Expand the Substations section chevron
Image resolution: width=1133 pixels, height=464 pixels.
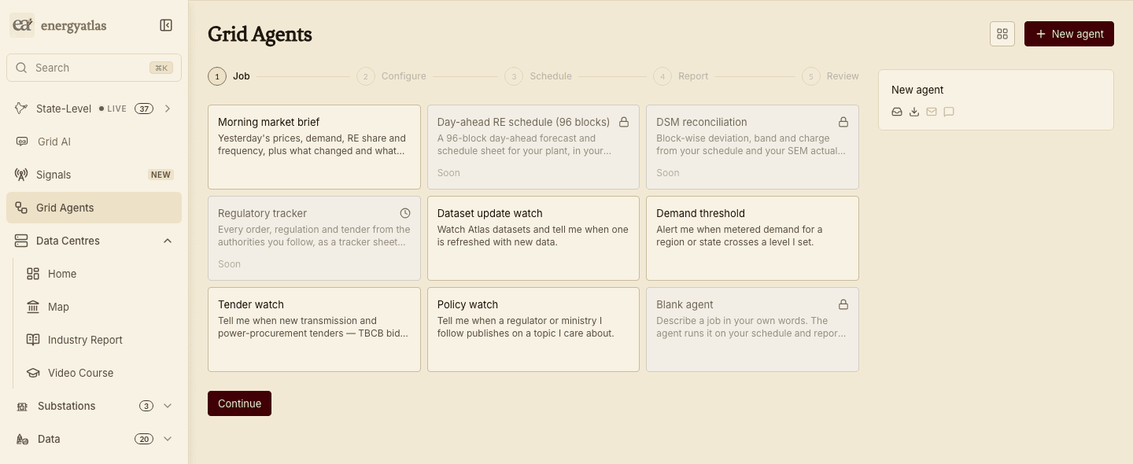pos(168,406)
